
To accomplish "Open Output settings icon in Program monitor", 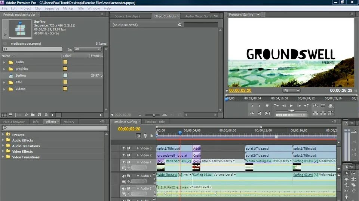I will point(331,106).
